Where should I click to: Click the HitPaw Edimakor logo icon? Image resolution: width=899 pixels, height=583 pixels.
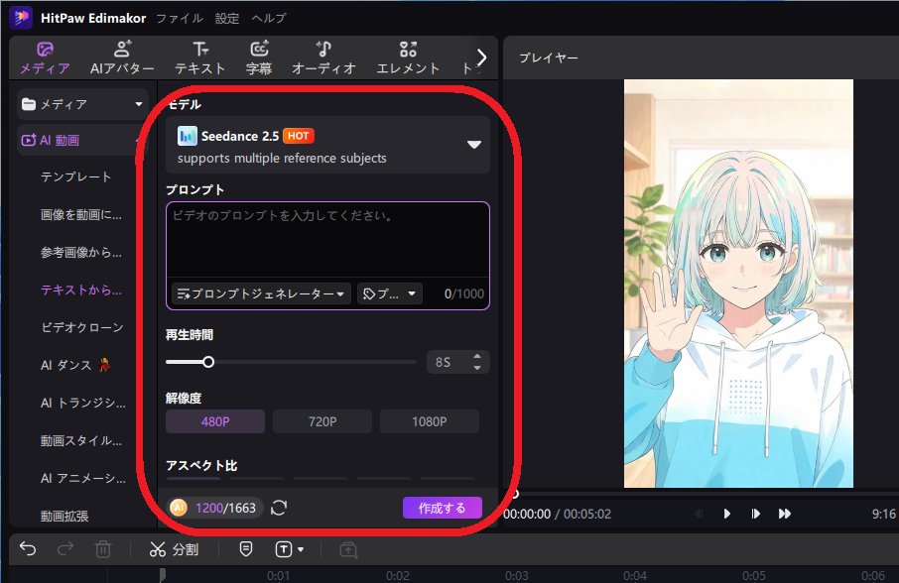click(22, 18)
